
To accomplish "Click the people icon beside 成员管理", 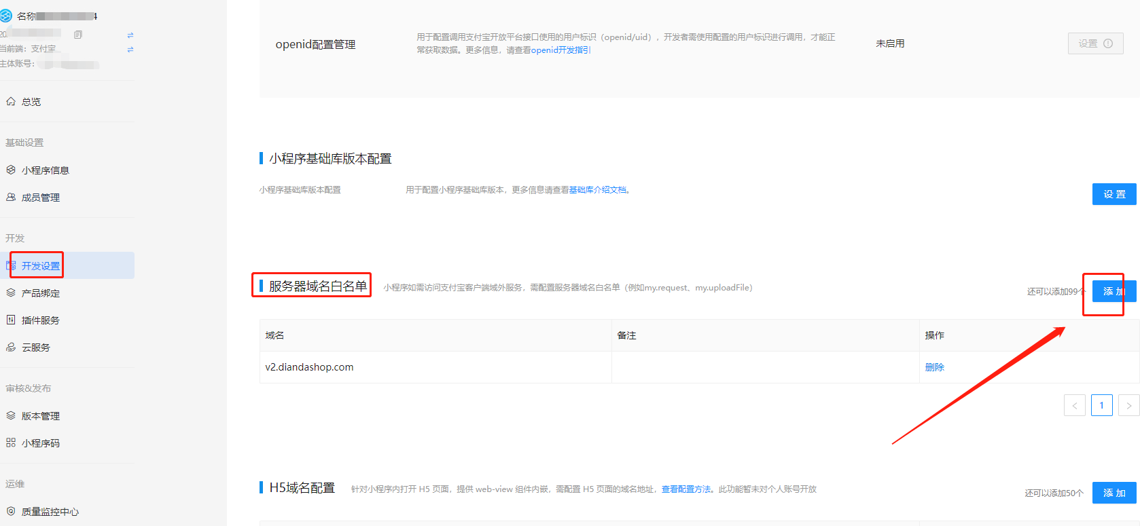I will tap(11, 198).
